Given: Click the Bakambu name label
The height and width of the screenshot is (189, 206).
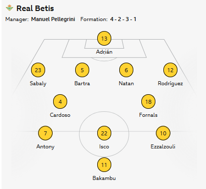Looking at the screenshot, I should click(x=104, y=178).
